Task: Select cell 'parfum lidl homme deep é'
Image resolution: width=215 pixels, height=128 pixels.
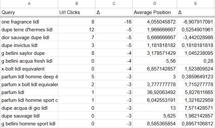Action: (x=29, y=77)
